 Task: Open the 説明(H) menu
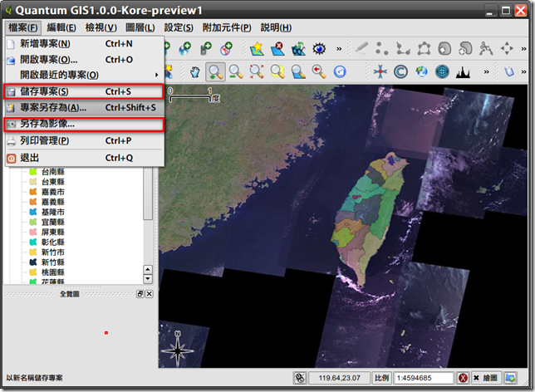pyautogui.click(x=276, y=27)
